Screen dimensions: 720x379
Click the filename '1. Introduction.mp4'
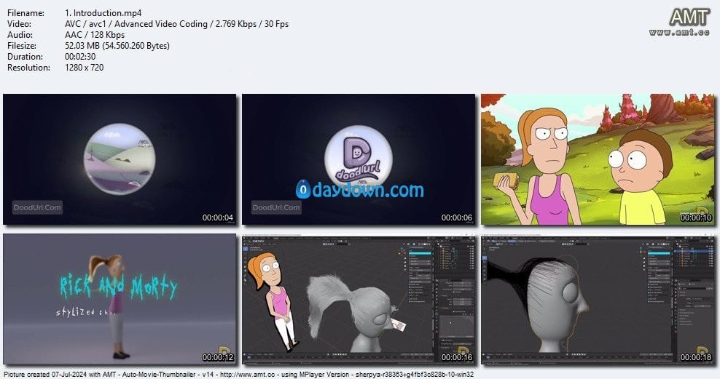tap(103, 13)
